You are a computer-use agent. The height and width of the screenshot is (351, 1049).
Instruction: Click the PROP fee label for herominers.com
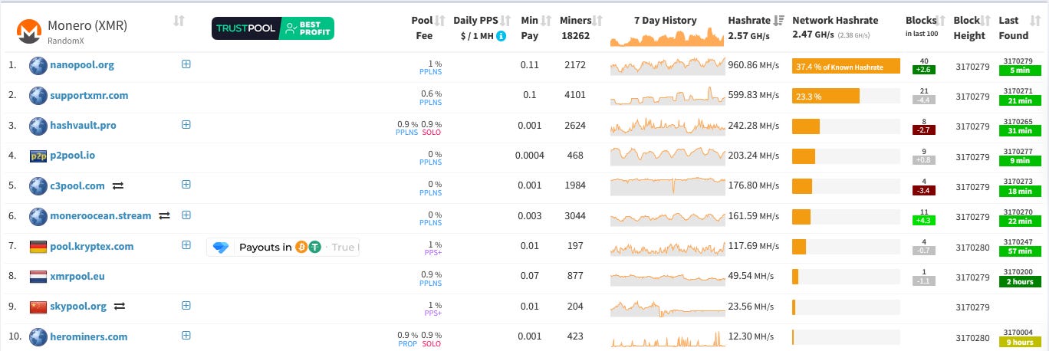pyautogui.click(x=408, y=343)
